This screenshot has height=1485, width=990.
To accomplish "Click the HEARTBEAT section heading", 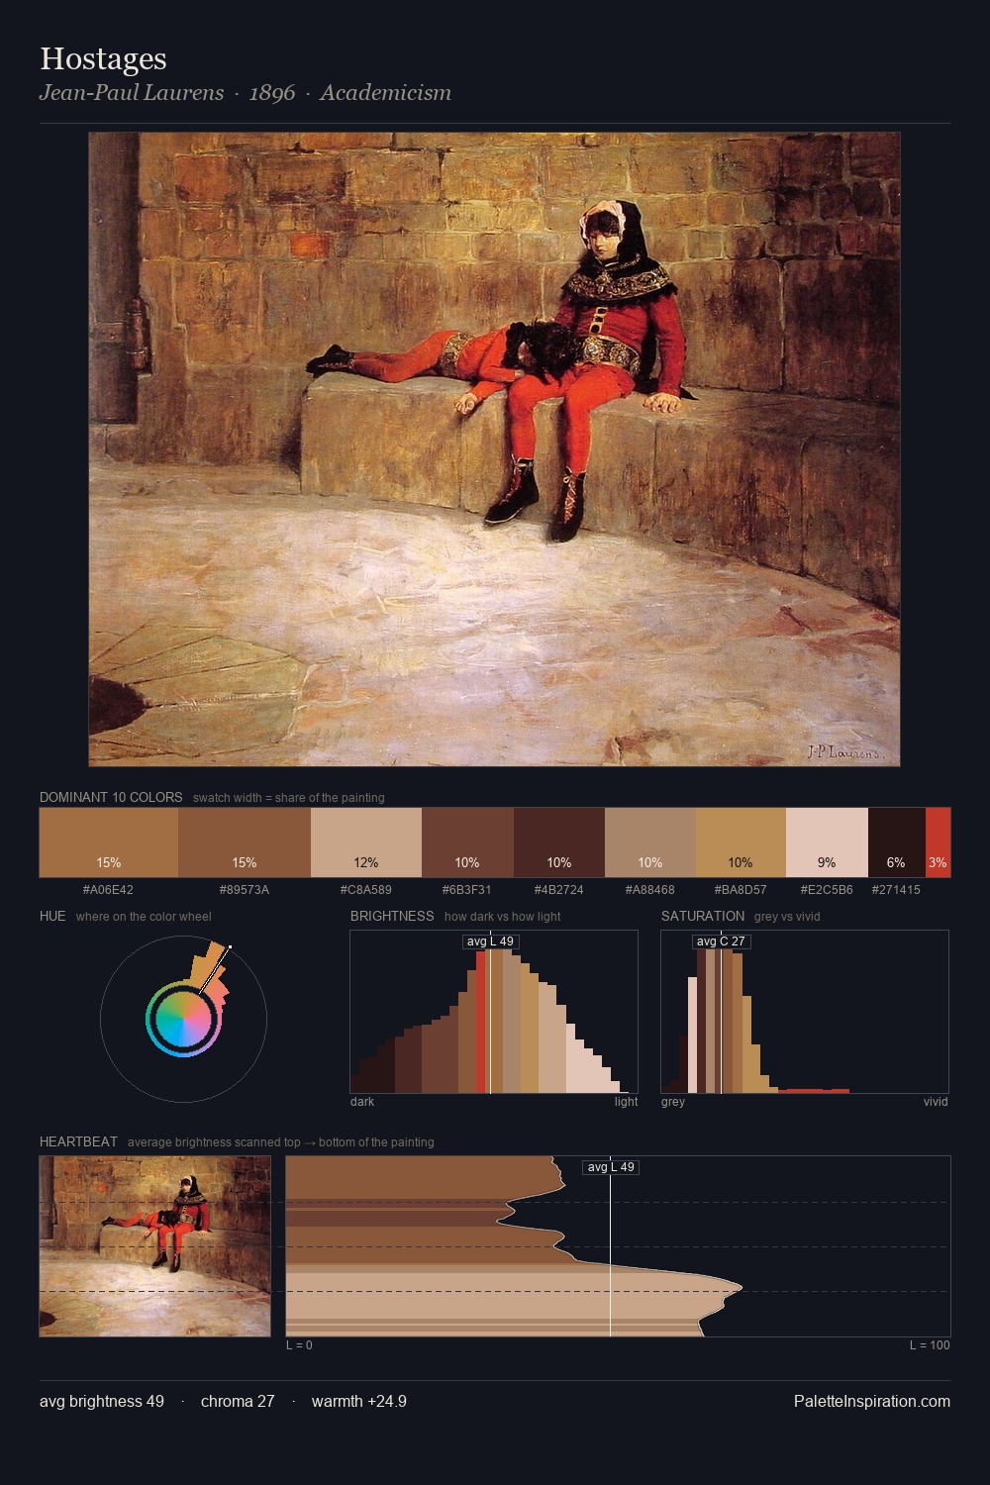I will 78,1141.
